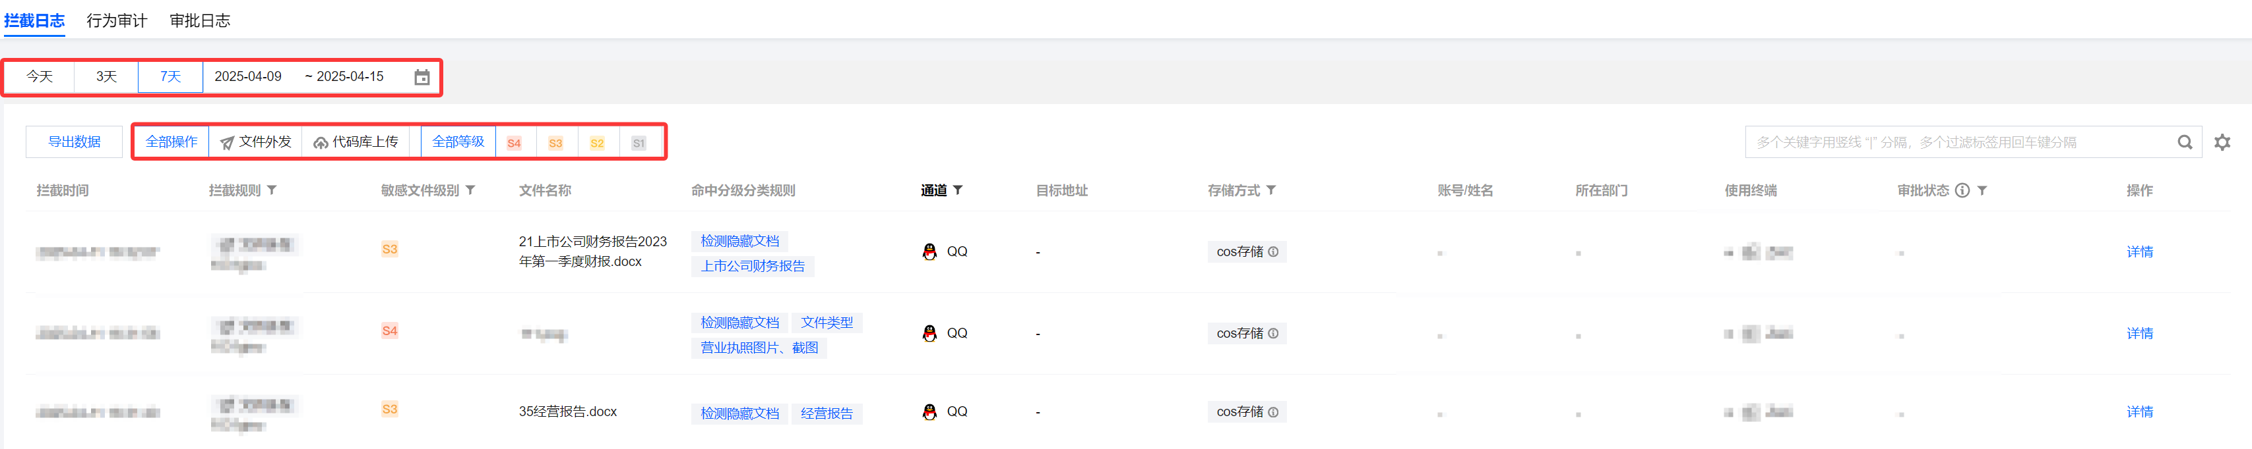The image size is (2252, 449).
Task: Toggle the S2 sensitivity level filter
Action: click(x=597, y=142)
